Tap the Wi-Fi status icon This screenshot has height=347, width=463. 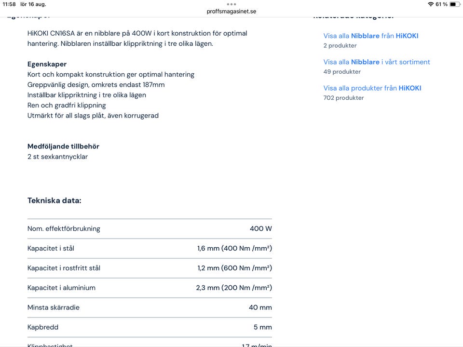pos(431,4)
